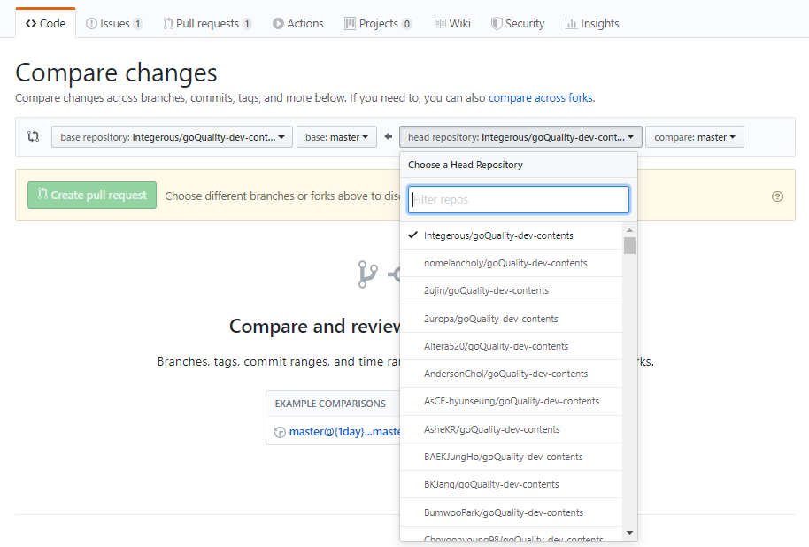Viewport: 809px width, 547px height.
Task: Open the compare: master branch dropdown
Action: [695, 136]
